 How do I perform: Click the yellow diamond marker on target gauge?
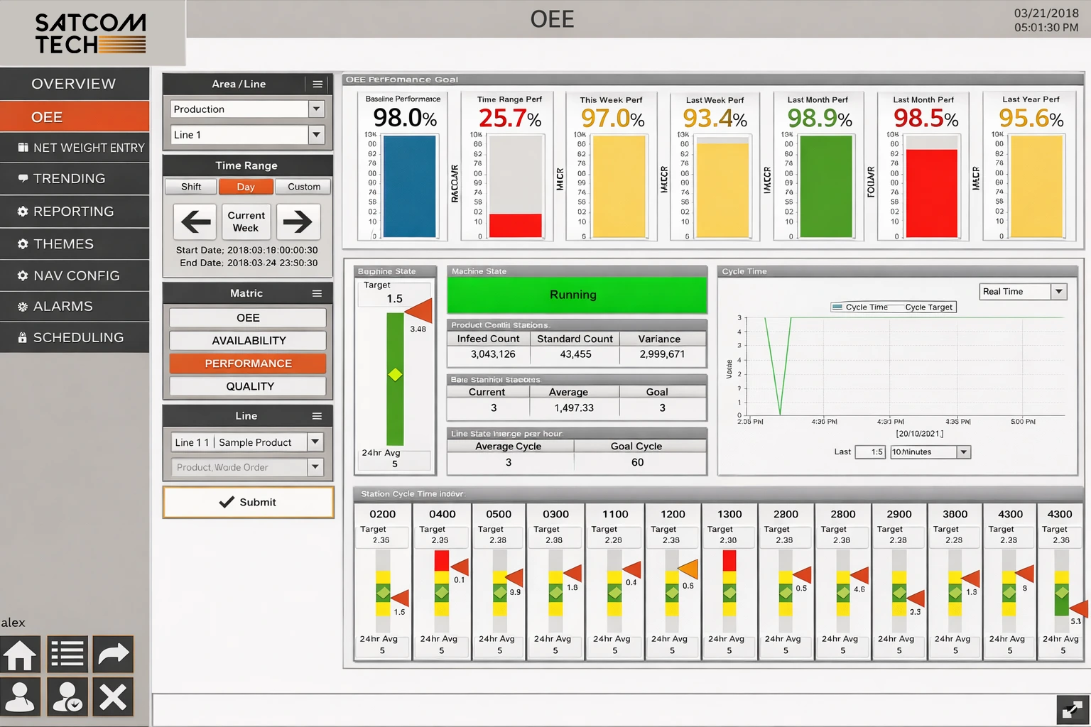point(395,374)
